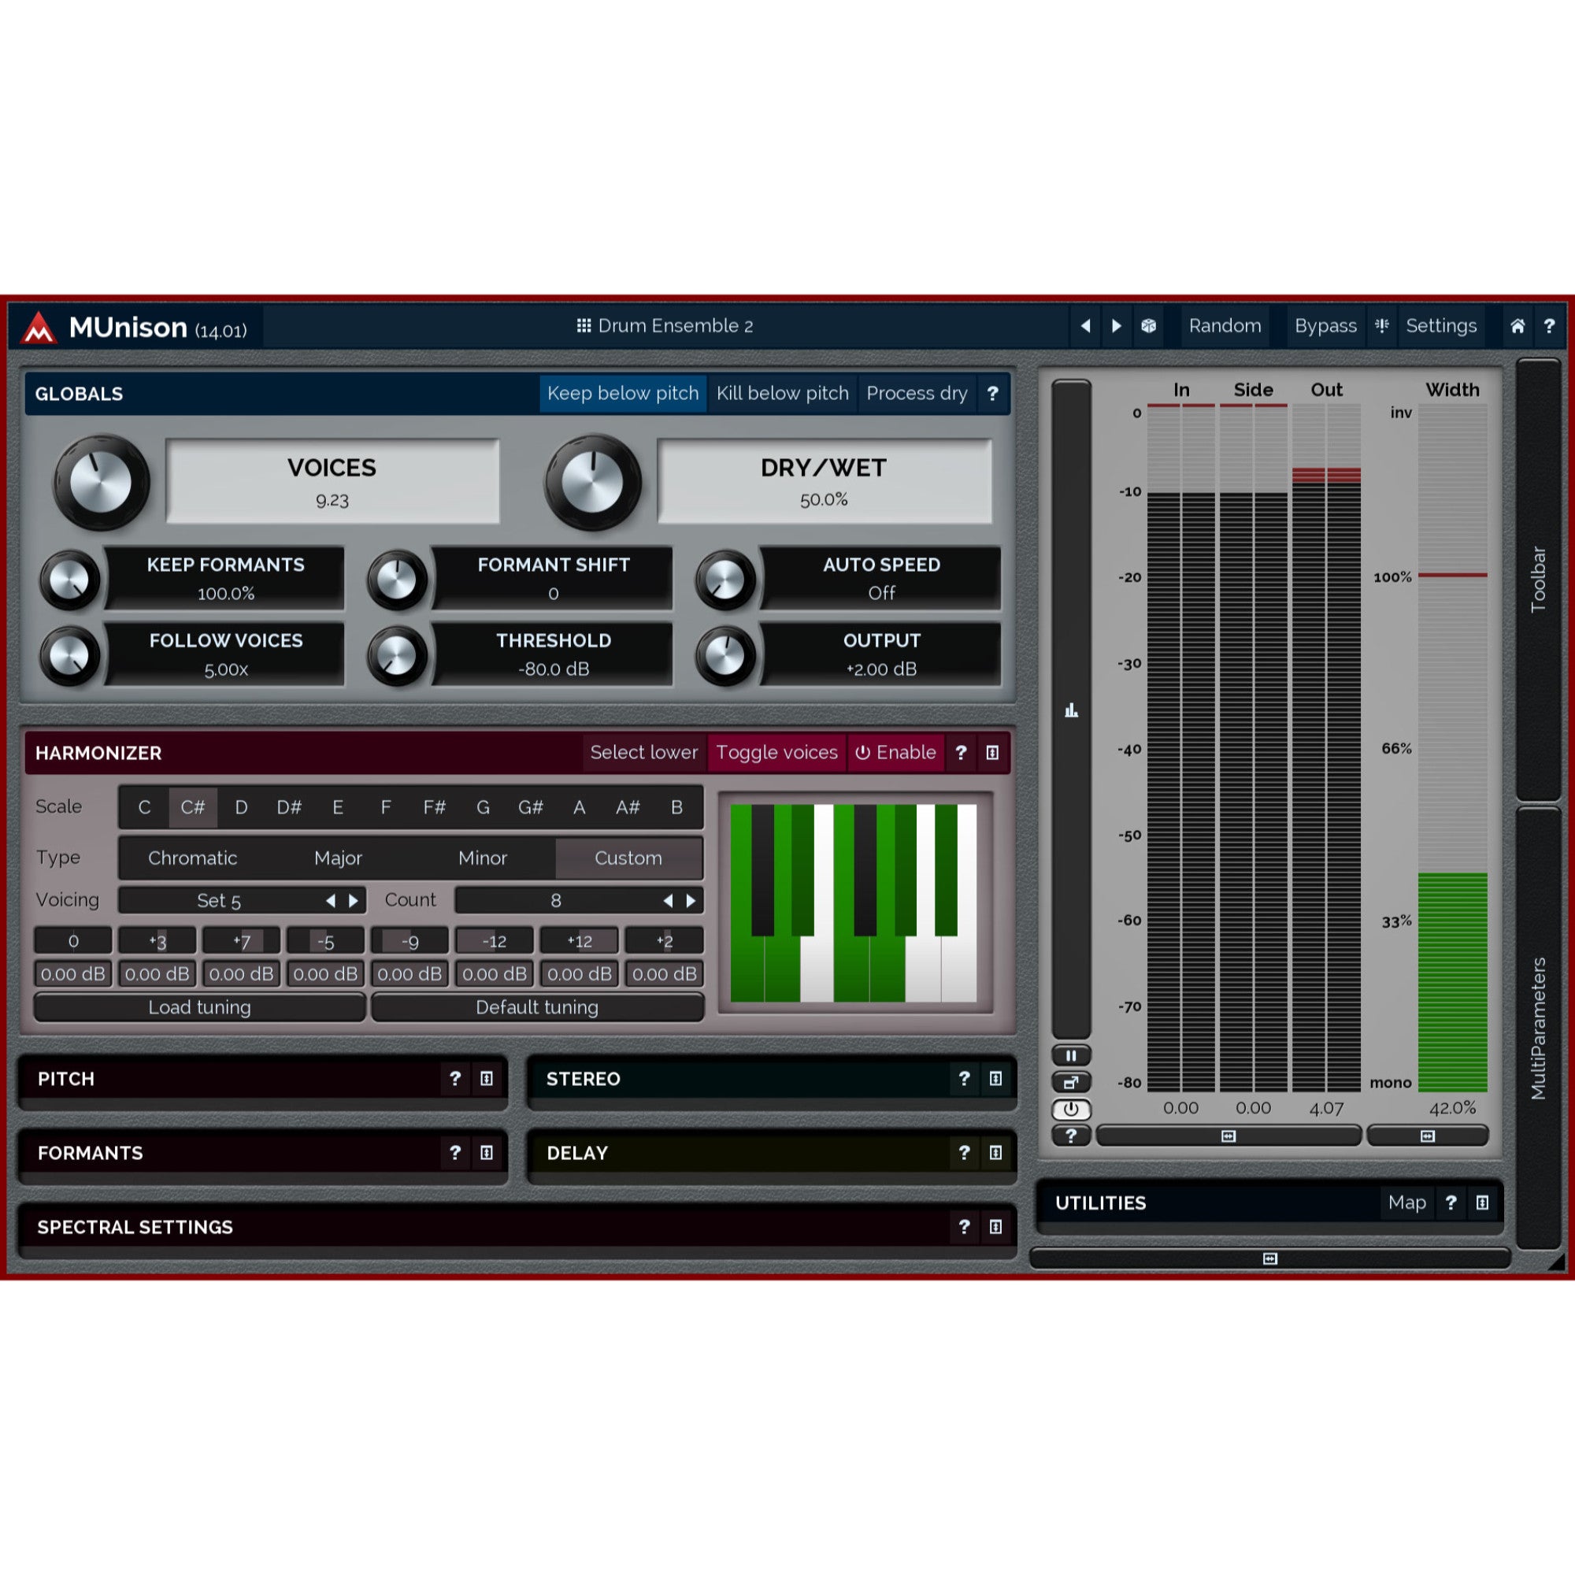The image size is (1575, 1575).
Task: Click the random preset dice icon
Action: [x=1149, y=326]
